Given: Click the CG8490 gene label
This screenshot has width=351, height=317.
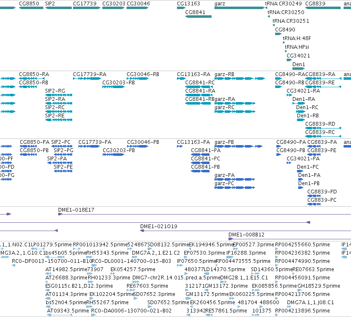Looking at the screenshot, I should point(285,30).
